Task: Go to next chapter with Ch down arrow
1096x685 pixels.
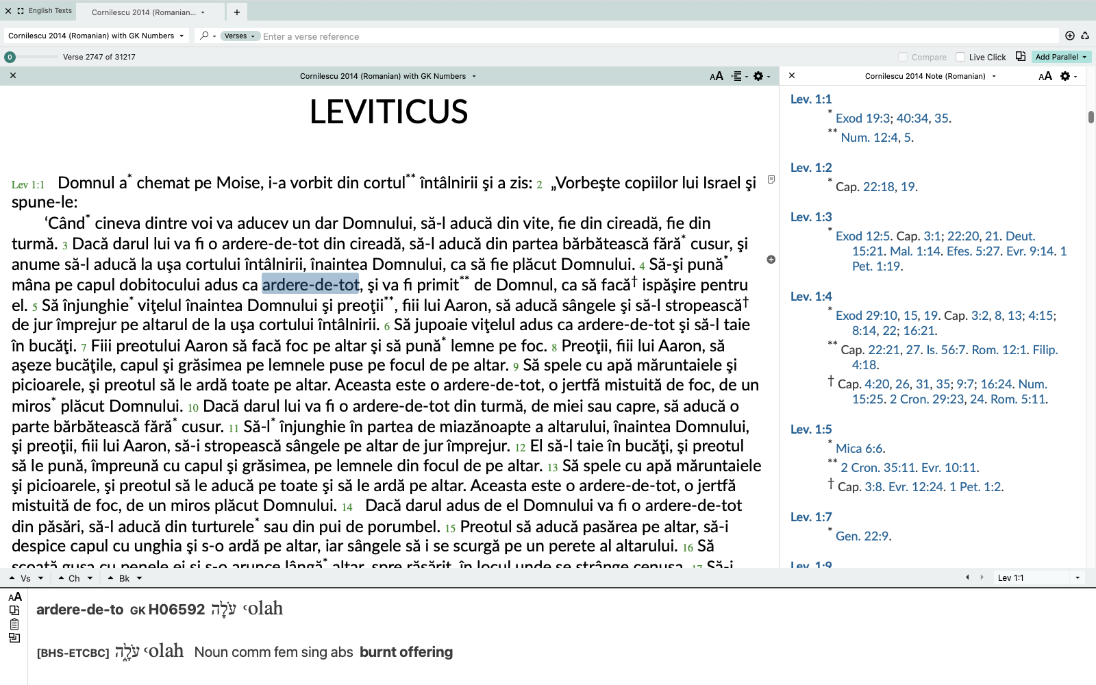Action: point(90,578)
